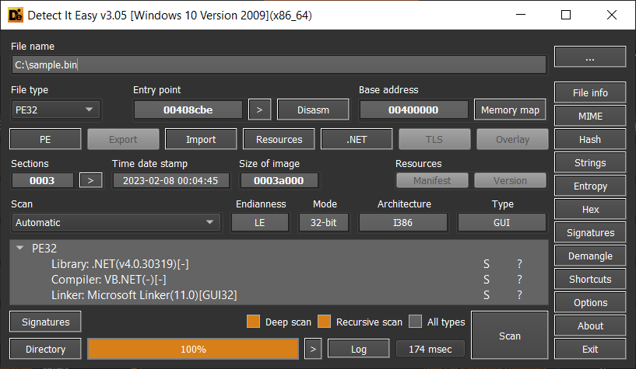Click the arrow button next to Sections

91,180
